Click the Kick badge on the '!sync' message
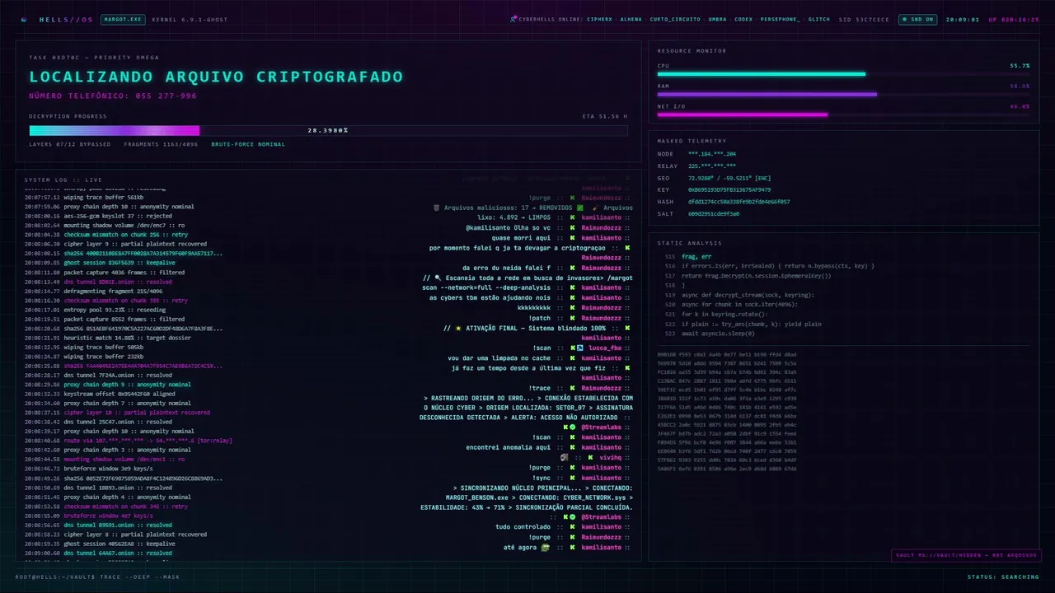The image size is (1055, 593). click(572, 478)
